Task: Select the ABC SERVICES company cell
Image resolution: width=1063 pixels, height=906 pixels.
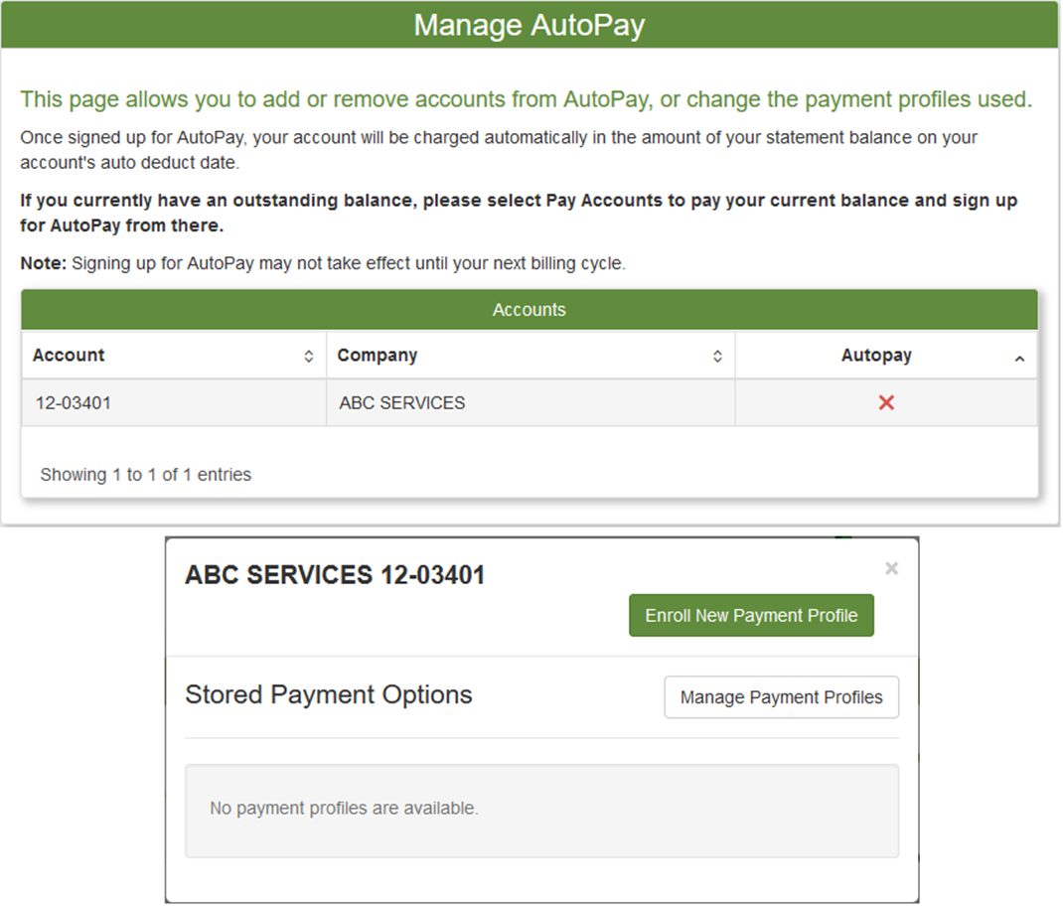Action: (x=401, y=403)
